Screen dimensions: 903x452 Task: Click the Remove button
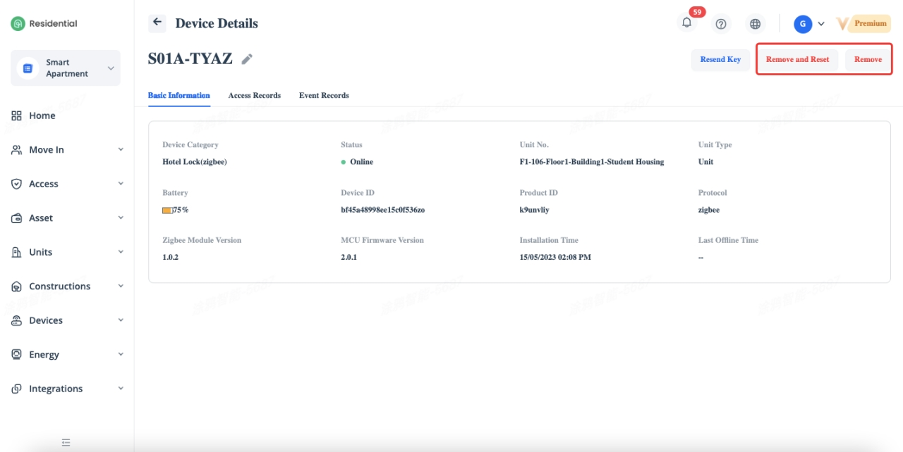pyautogui.click(x=868, y=60)
